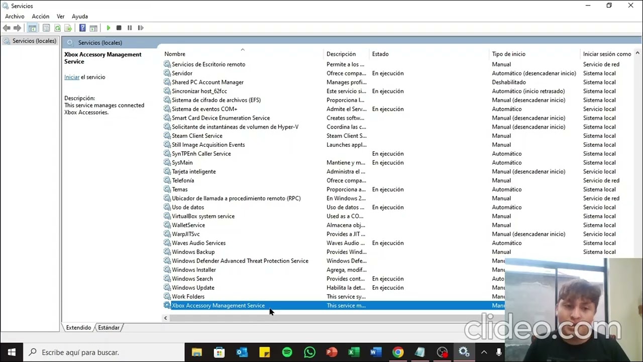This screenshot has width=643, height=362.
Task: Select the Waves Audio Services row
Action: [198, 243]
